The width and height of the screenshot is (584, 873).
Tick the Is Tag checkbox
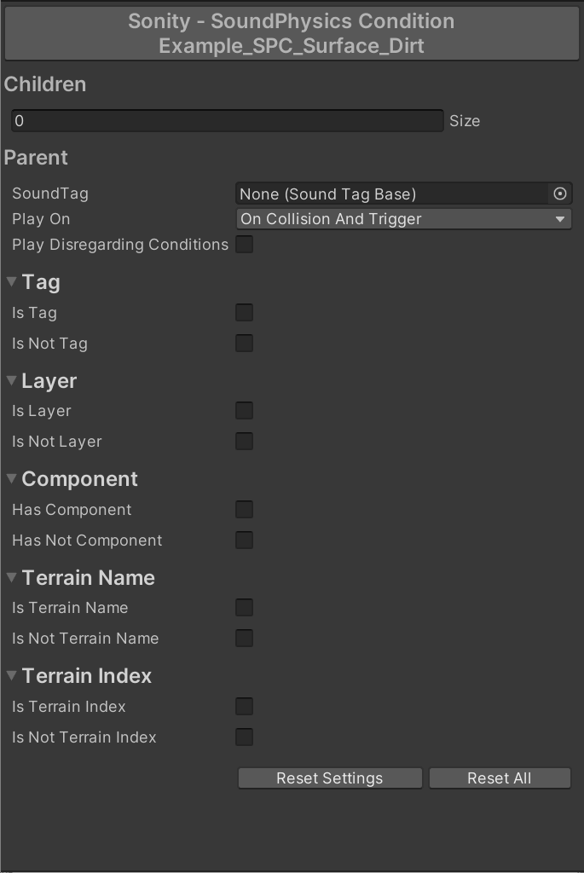coord(245,313)
